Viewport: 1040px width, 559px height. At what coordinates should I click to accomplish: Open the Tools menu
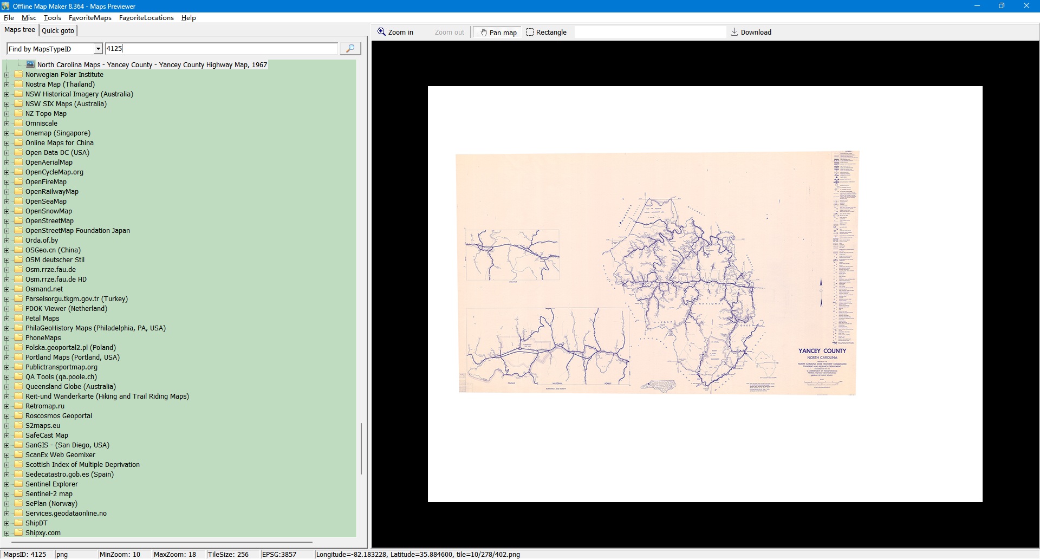(52, 18)
